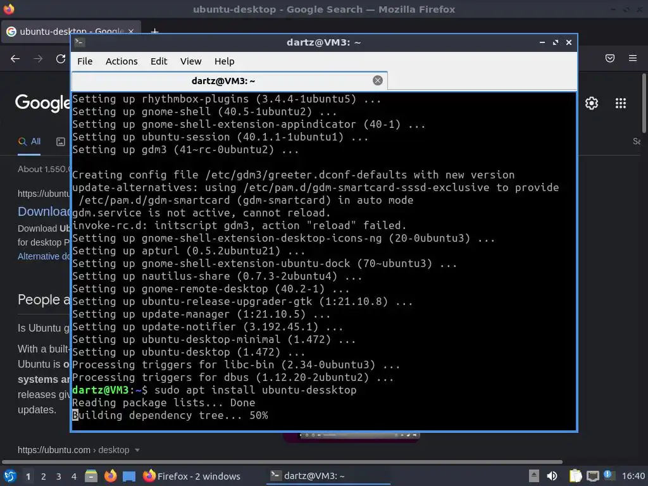This screenshot has width=648, height=486.
Task: Select the ubuntu-desktop - Google browser tab
Action: point(71,32)
